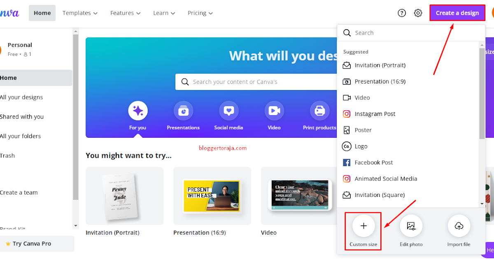This screenshot has width=494, height=259.
Task: Click Create a team link
Action: point(19,192)
